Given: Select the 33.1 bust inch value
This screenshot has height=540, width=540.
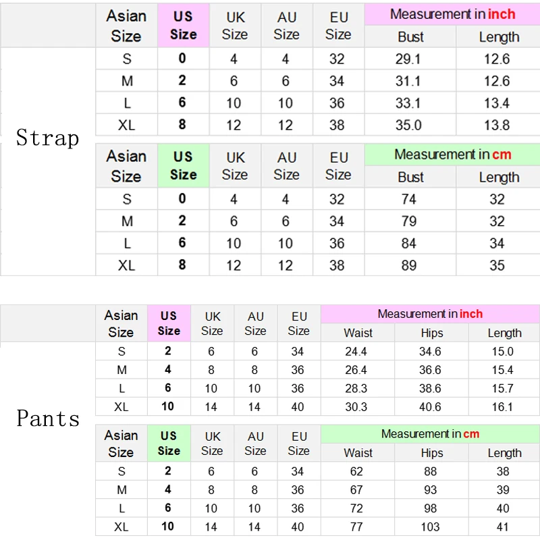Looking at the screenshot, I should 408,103.
